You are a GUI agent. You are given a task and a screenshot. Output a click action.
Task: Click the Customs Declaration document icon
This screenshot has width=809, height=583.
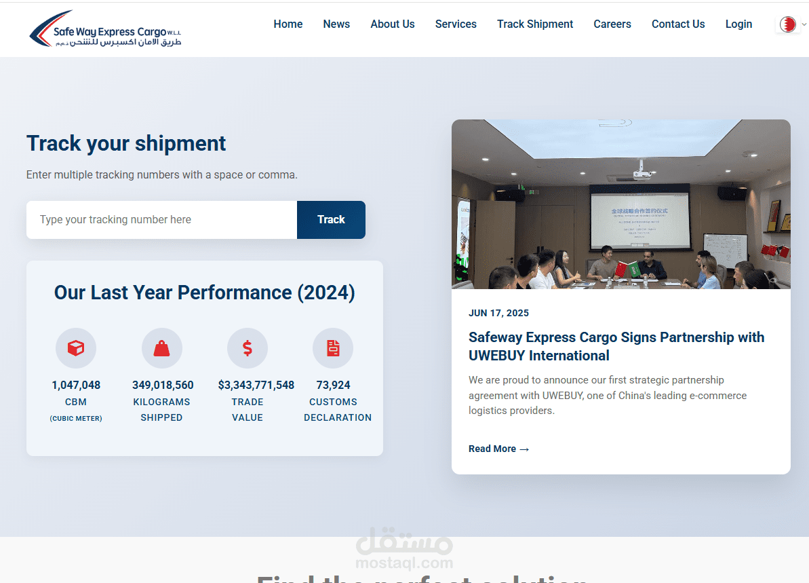pyautogui.click(x=334, y=348)
